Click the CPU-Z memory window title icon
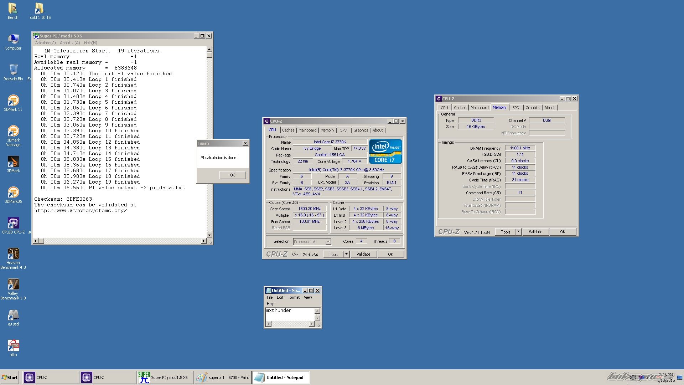The height and width of the screenshot is (385, 684). pos(439,99)
